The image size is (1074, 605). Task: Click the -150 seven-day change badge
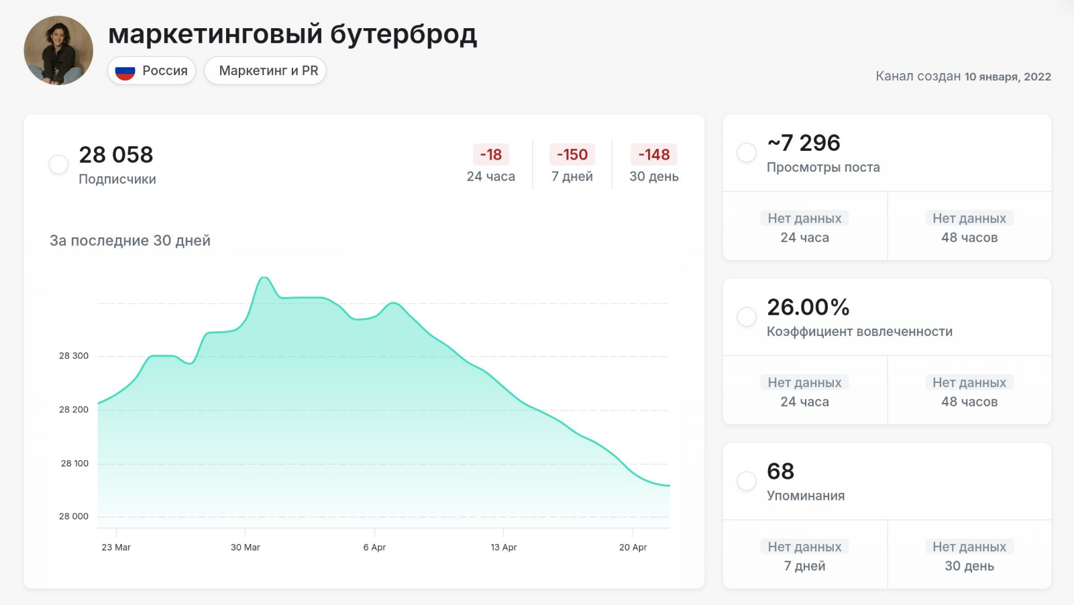(x=572, y=154)
